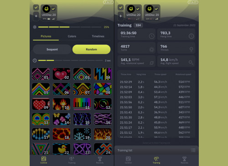The width and height of the screenshot is (228, 166).
Task: Toggle the UltiDisc 20 device checkmark on left screen
Action: 53,9
